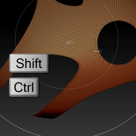Select the left circle of the line handle

tap(92, 52)
